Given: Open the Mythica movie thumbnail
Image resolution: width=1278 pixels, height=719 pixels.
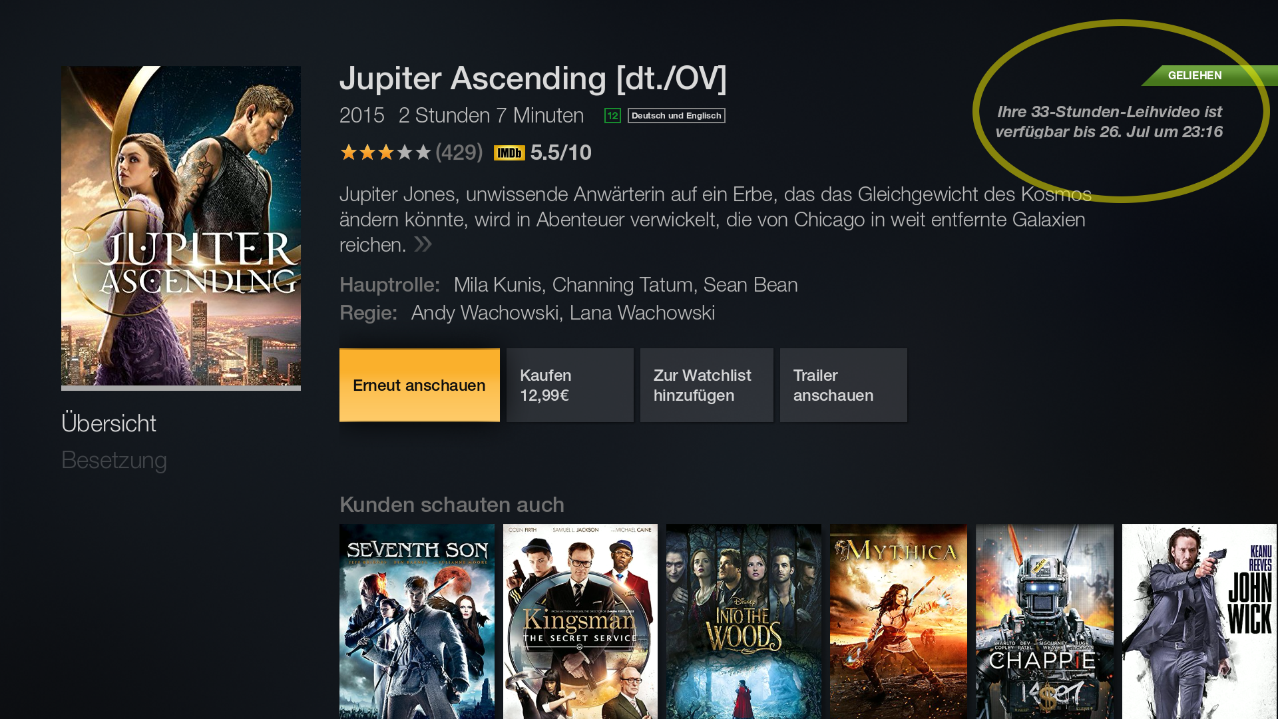Looking at the screenshot, I should tap(899, 621).
